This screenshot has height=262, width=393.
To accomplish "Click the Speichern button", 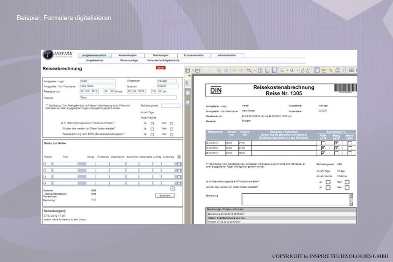I will pos(165,195).
